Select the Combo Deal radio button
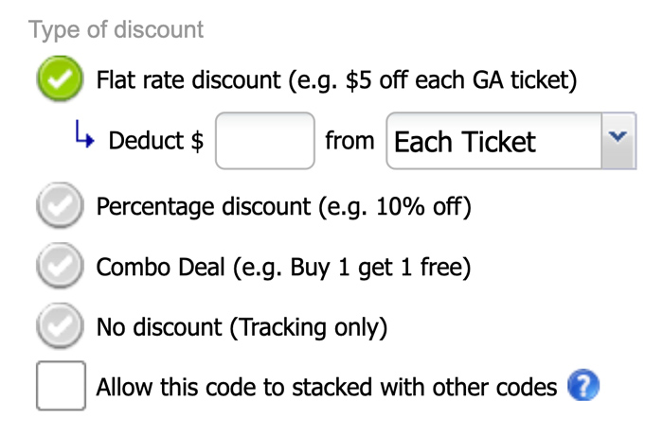Screen dimensions: 663x435 coord(62,268)
